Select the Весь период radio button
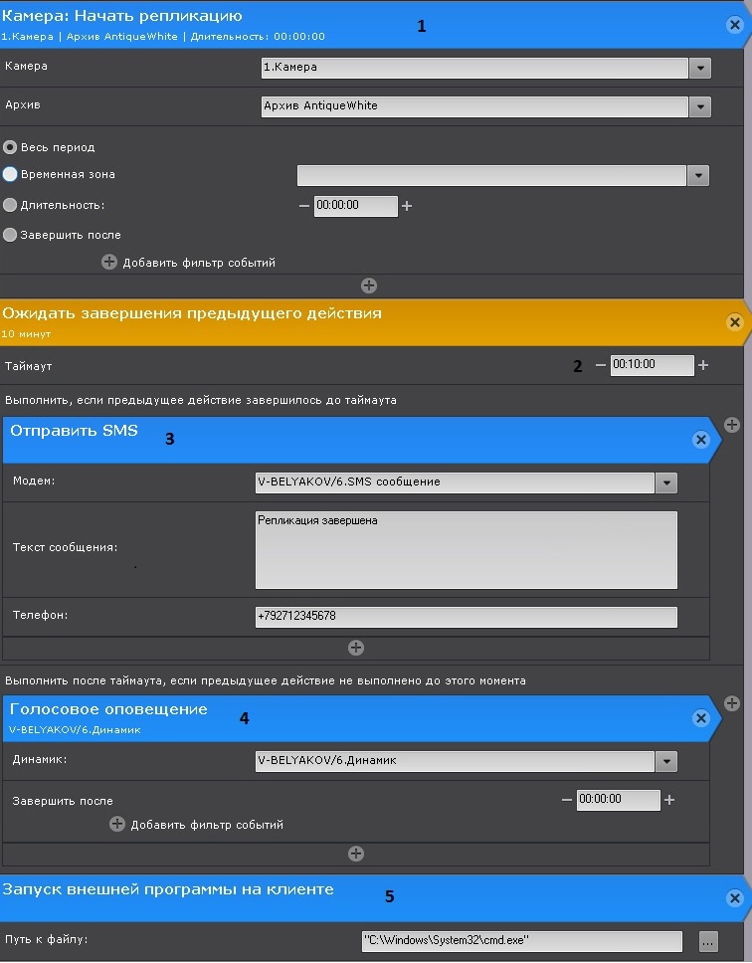Image resolution: width=752 pixels, height=963 pixels. (10, 147)
